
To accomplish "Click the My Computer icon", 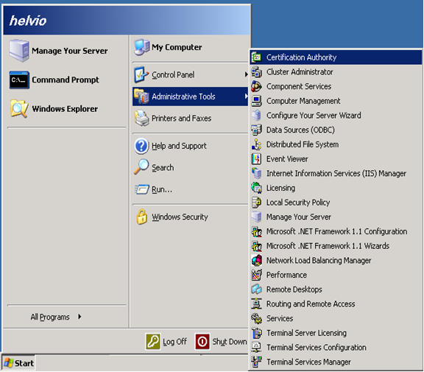I will [142, 47].
